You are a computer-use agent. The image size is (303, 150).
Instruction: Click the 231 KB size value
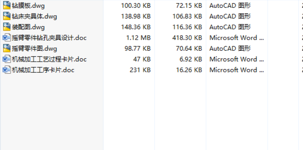(140, 70)
